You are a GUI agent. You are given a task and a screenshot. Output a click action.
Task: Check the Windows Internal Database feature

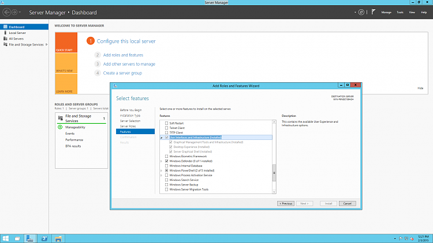pos(166,166)
